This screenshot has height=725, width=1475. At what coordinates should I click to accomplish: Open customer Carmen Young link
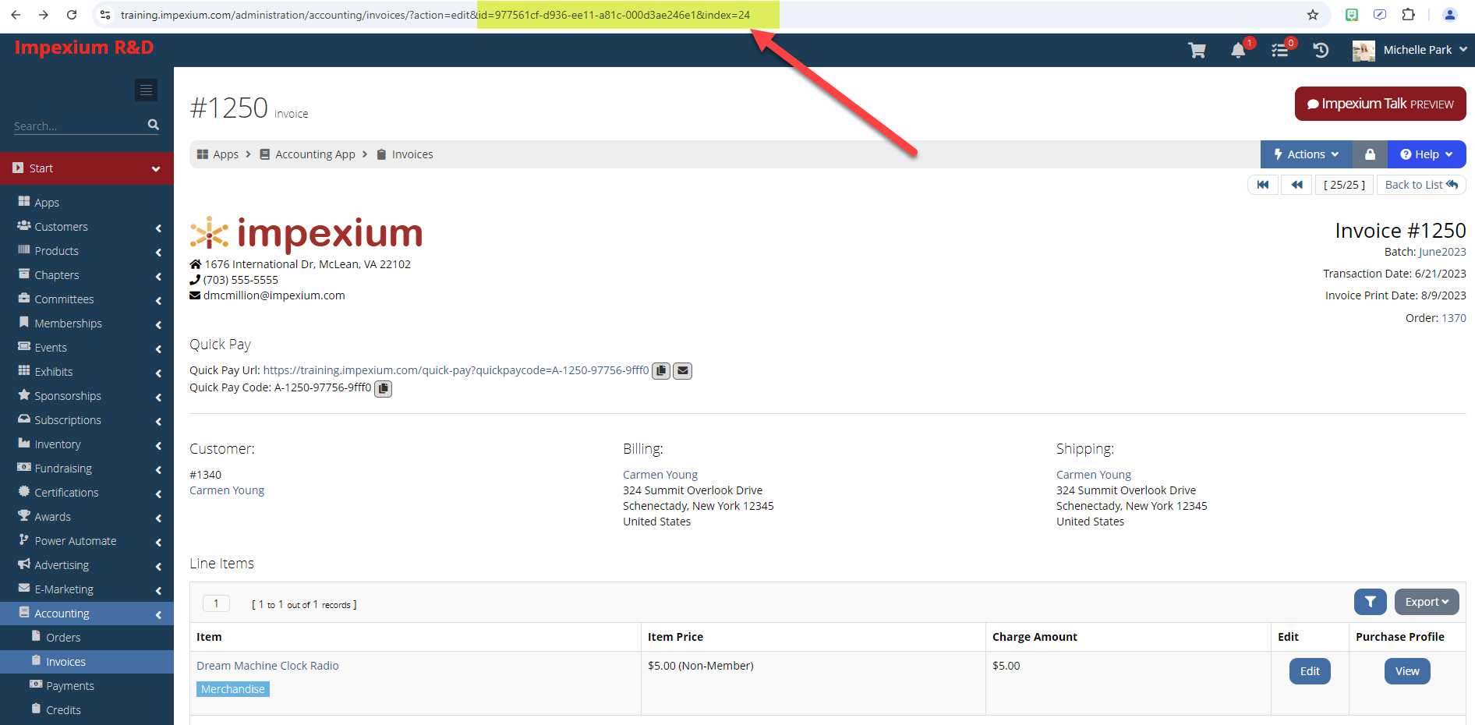tap(227, 490)
